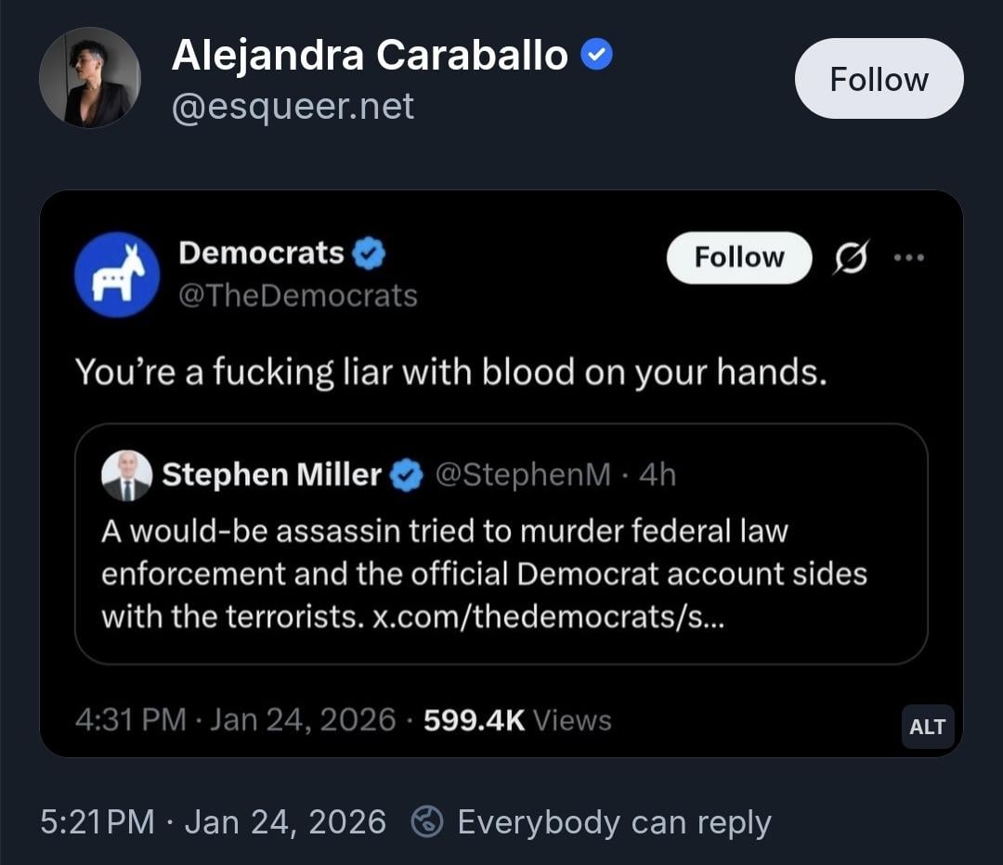Screen dimensions: 1003x865
Task: Open Alejandra Caraballo display name
Action: click(x=369, y=57)
